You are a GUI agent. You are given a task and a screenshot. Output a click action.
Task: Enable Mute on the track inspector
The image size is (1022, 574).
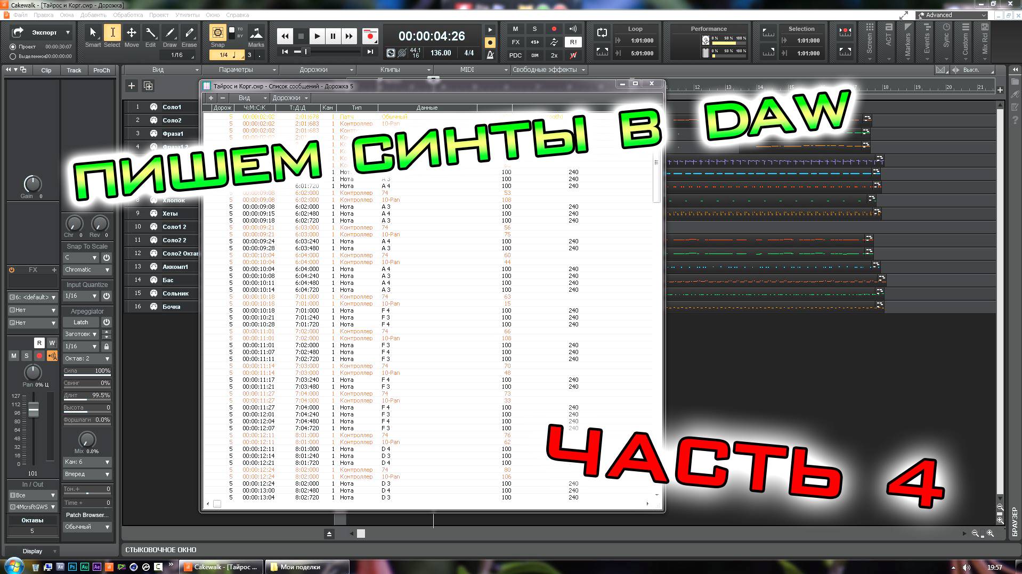pyautogui.click(x=14, y=356)
